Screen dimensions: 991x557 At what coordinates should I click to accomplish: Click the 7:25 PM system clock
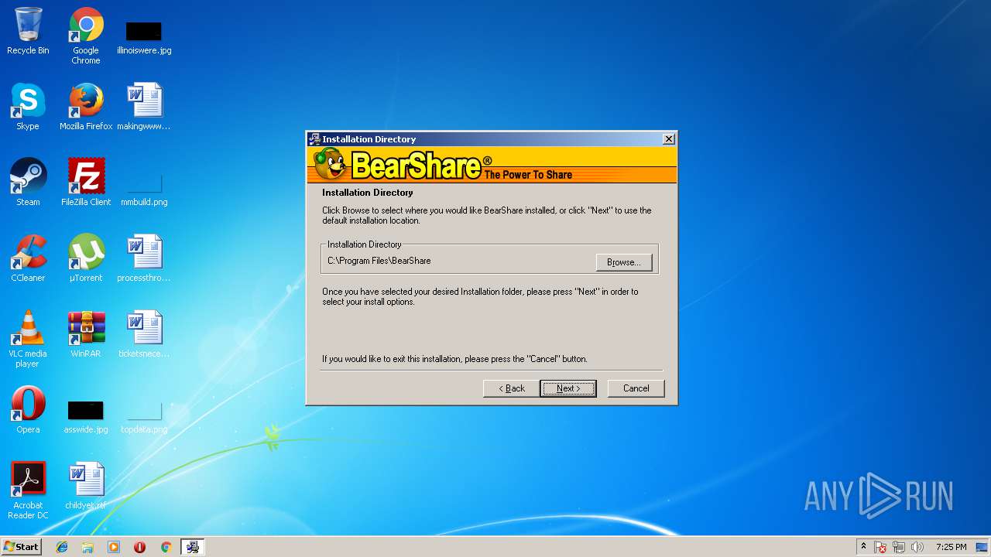(951, 547)
